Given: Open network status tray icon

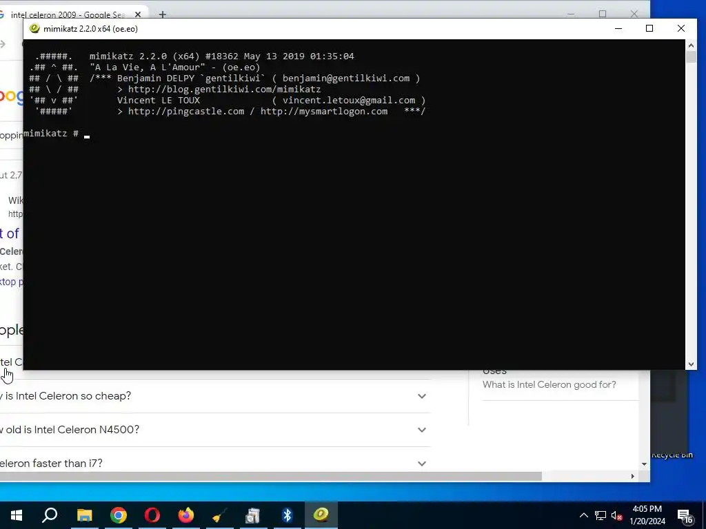Looking at the screenshot, I should [x=601, y=515].
